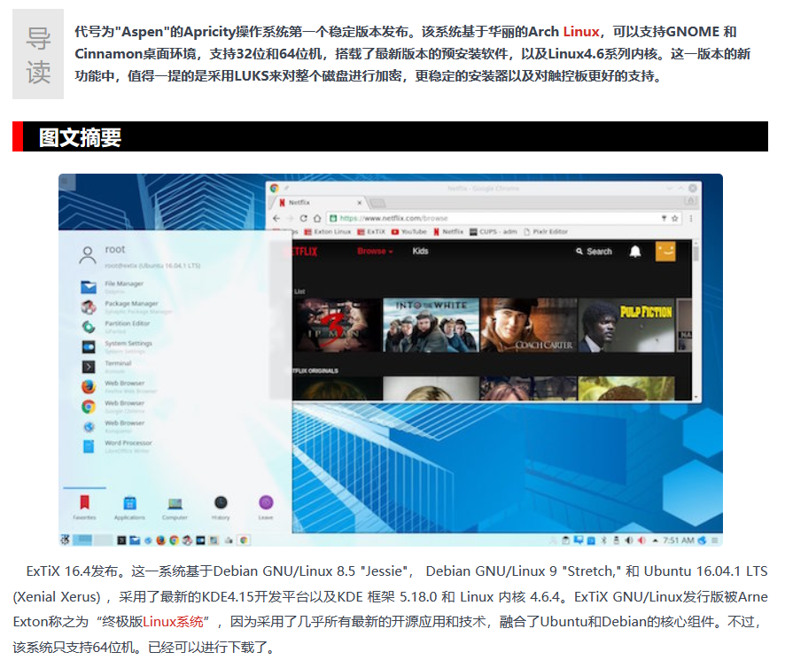Click Netflix Search
785x660 pixels.
point(595,252)
